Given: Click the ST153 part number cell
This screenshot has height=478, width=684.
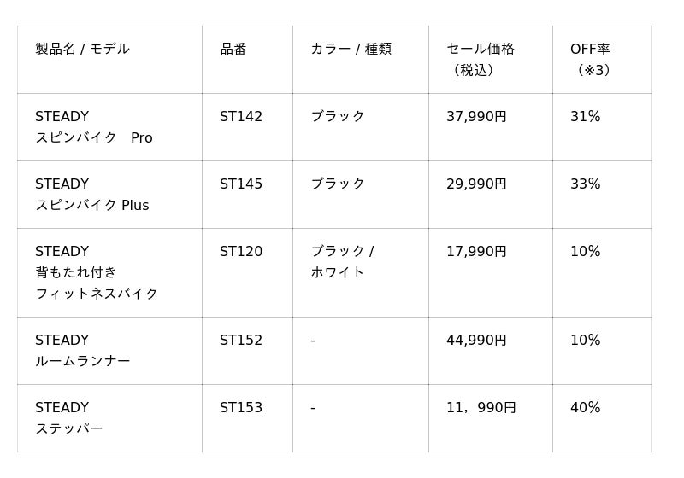Looking at the screenshot, I should pyautogui.click(x=241, y=408).
